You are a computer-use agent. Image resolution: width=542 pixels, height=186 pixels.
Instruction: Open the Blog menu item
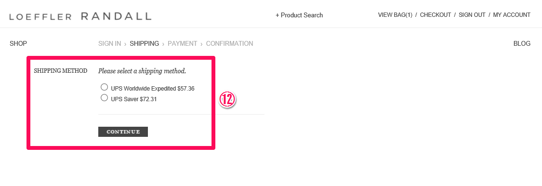[x=522, y=43]
